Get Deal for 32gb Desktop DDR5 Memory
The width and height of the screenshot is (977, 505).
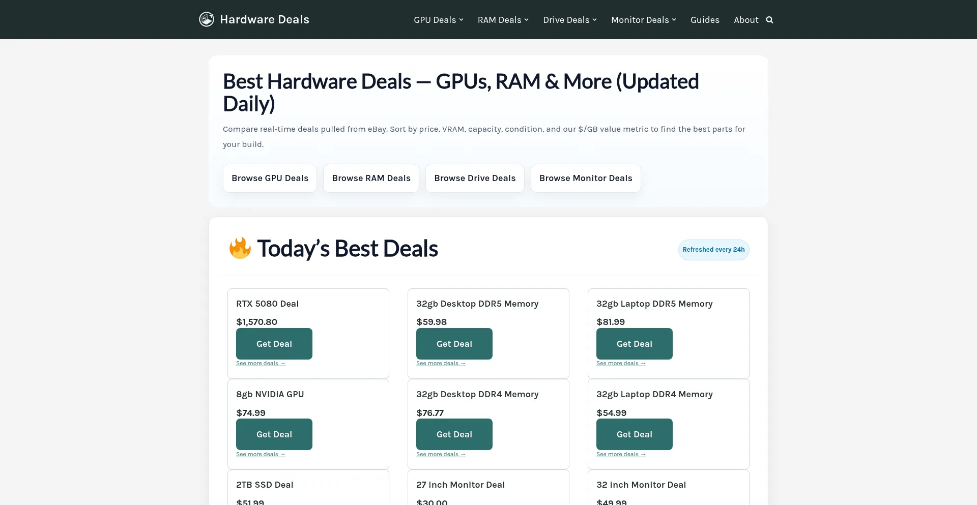point(454,344)
